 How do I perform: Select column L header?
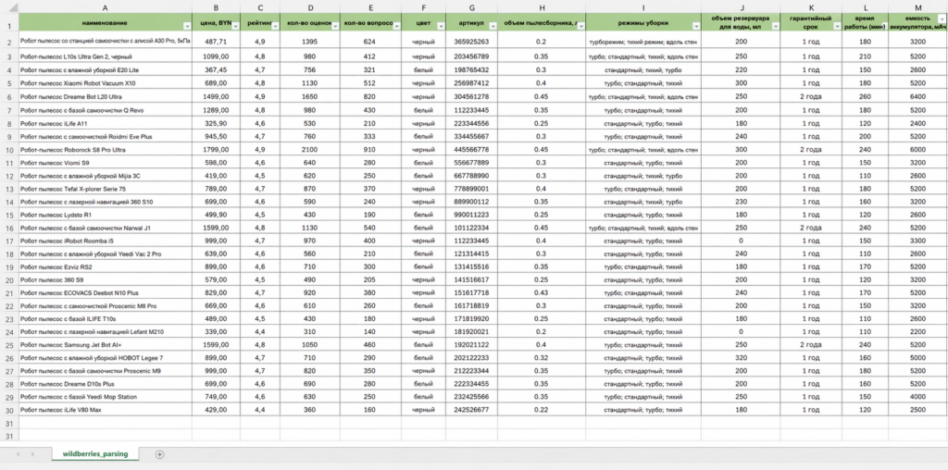tap(866, 7)
